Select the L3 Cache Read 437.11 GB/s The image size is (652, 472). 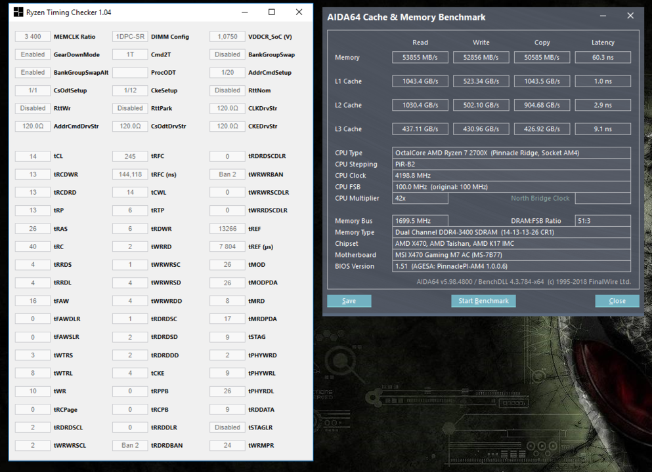(420, 129)
